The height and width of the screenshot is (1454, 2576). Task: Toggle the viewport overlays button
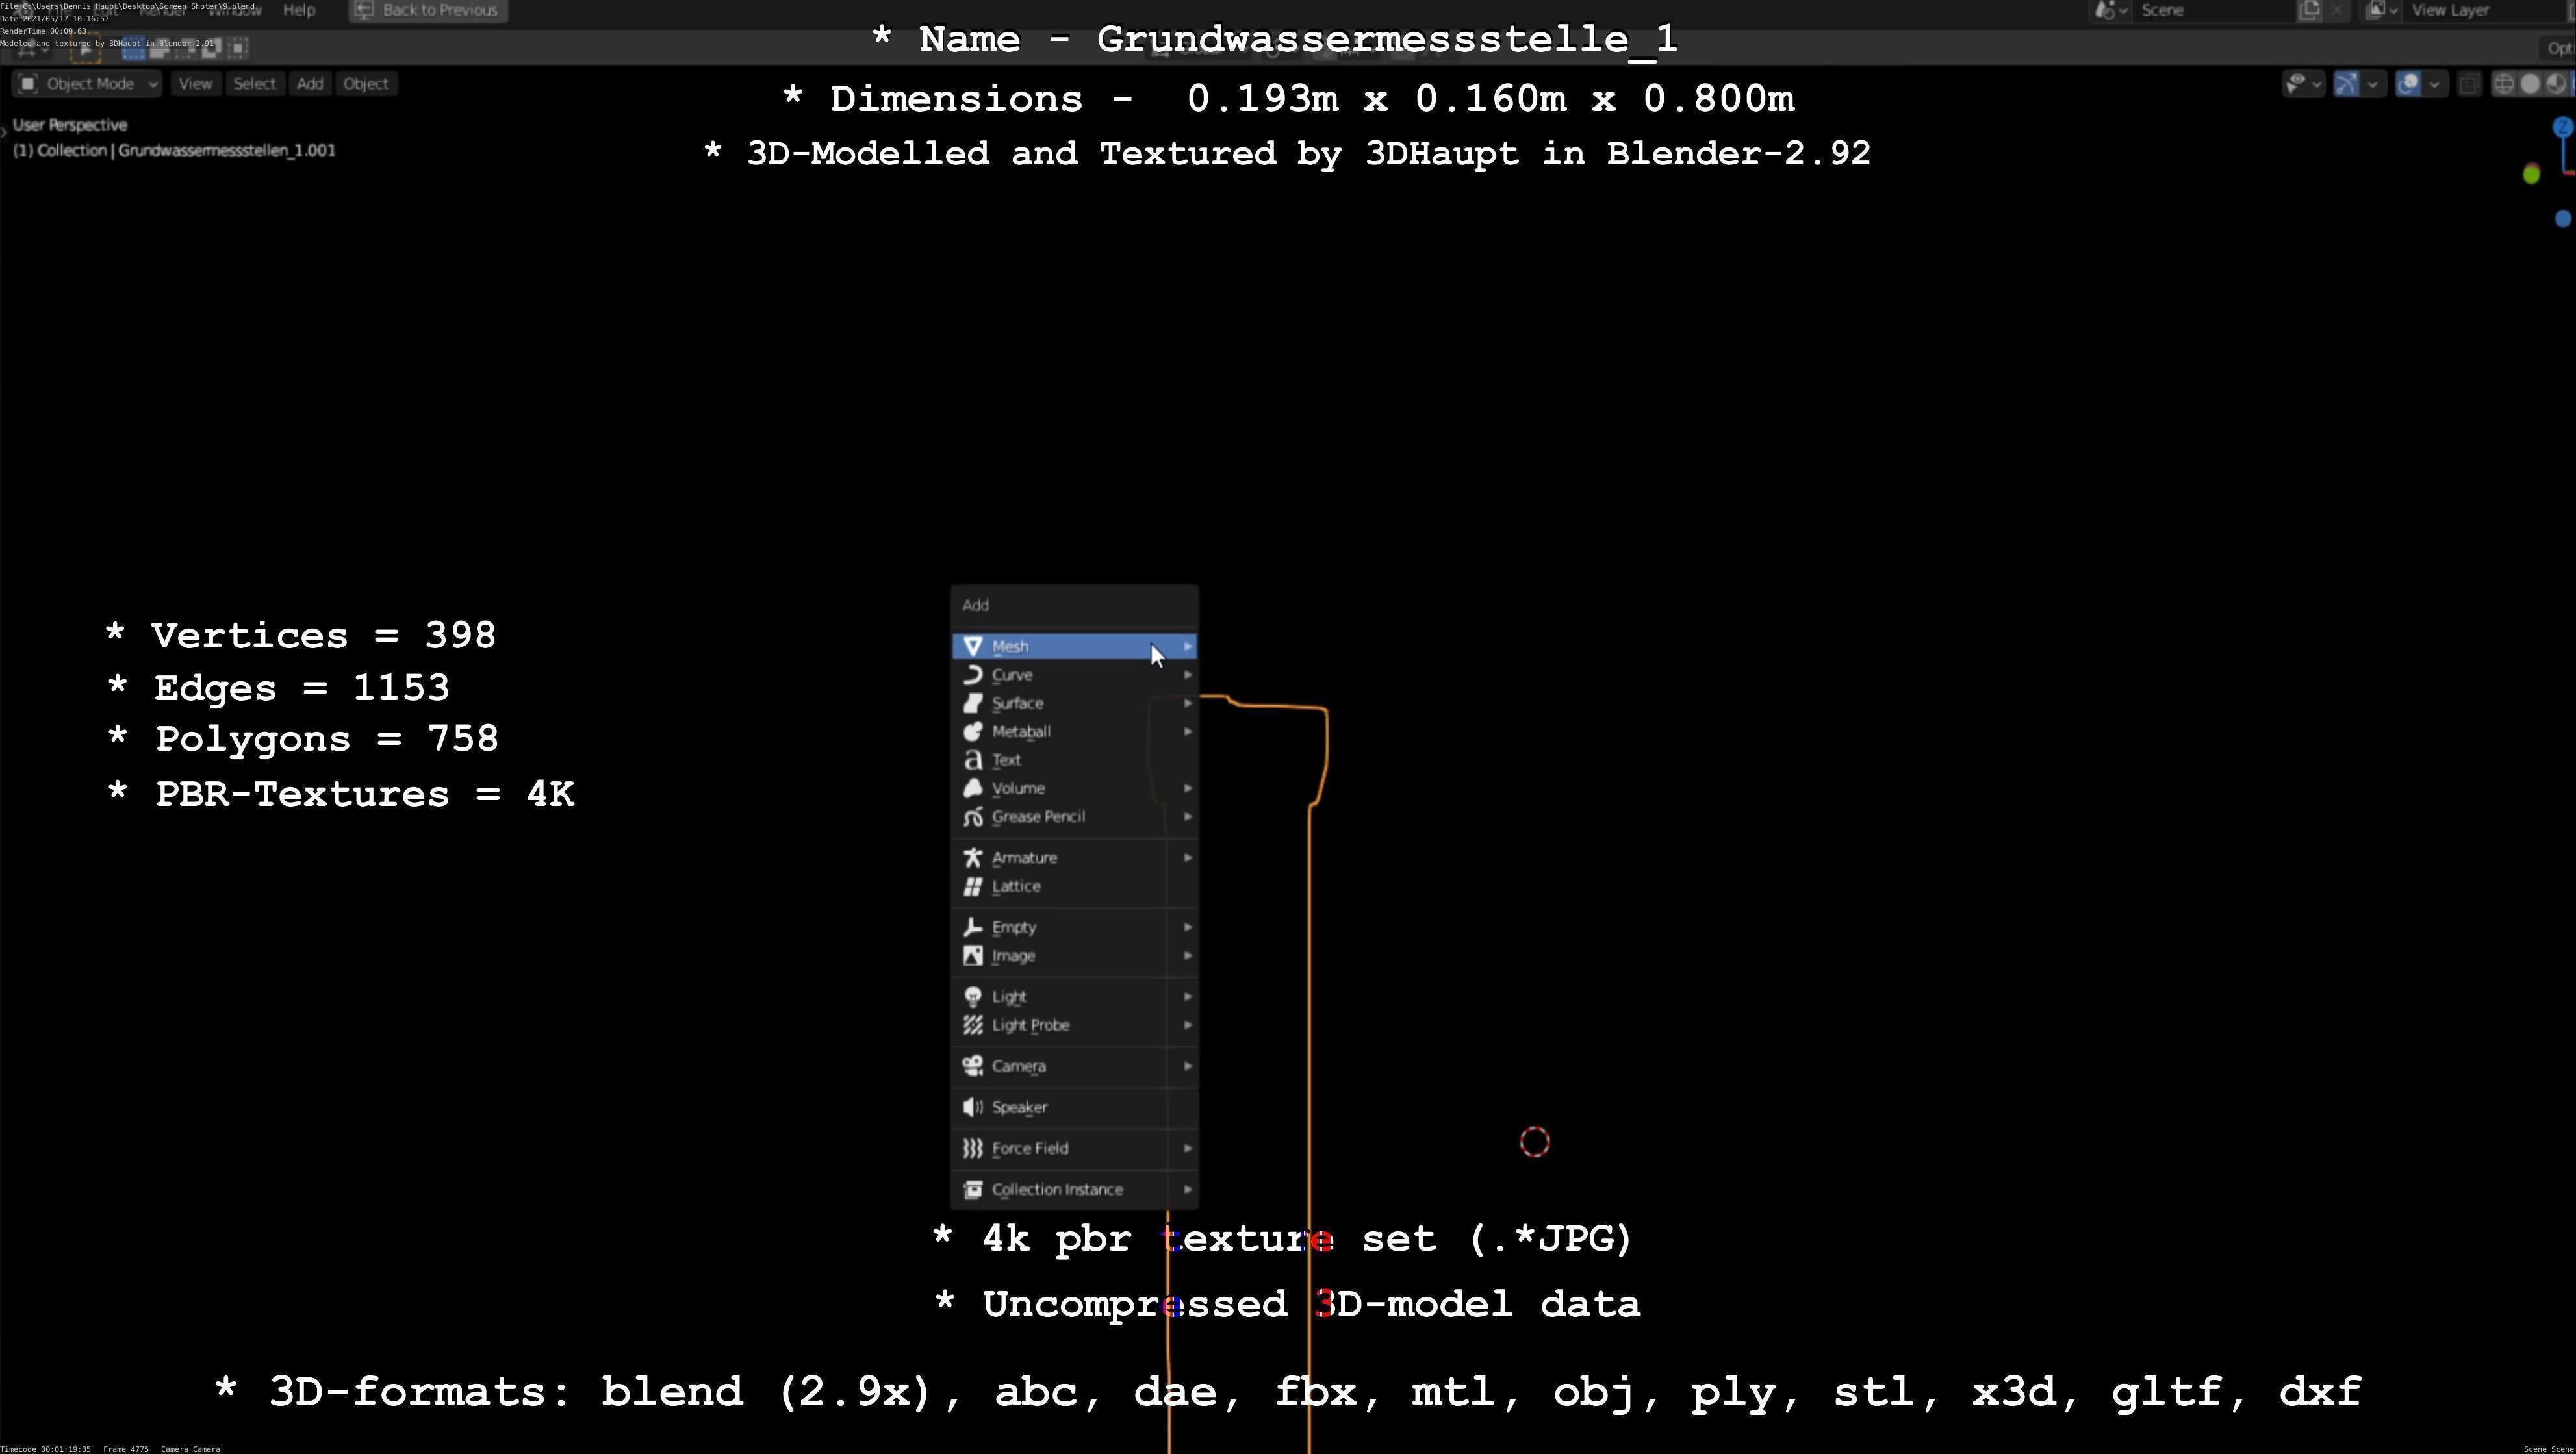point(2408,84)
